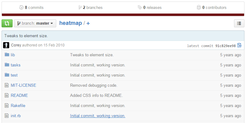Create new file with plus icon
Image resolution: width=246 pixels, height=123 pixels.
coord(88,23)
